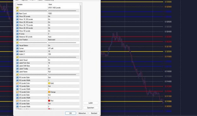This screenshot has height=116, width=197.
Task: Toggle the On value of Label Visual
Action: click(x=49, y=60)
